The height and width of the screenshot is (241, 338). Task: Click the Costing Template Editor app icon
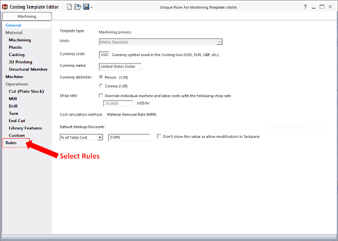tap(5, 7)
